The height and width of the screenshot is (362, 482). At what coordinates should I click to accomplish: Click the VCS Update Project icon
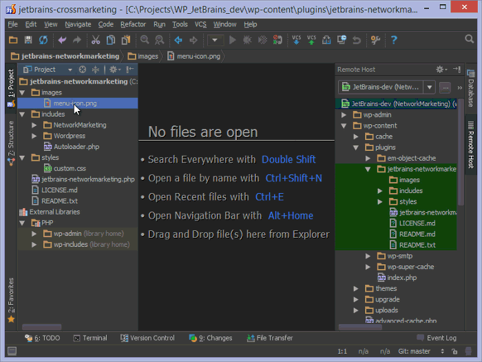pos(296,40)
